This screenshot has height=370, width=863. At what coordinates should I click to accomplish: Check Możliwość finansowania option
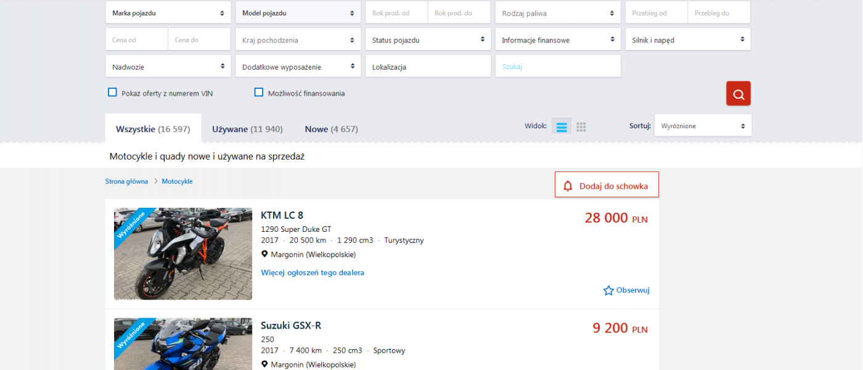[x=259, y=92]
